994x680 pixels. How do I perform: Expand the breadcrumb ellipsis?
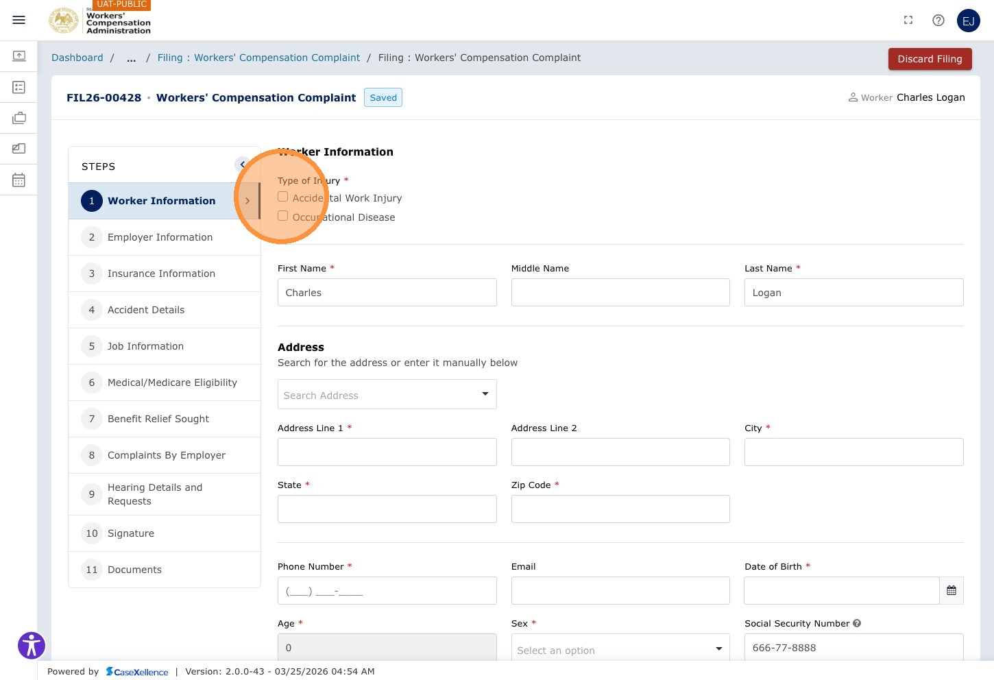pyautogui.click(x=131, y=58)
